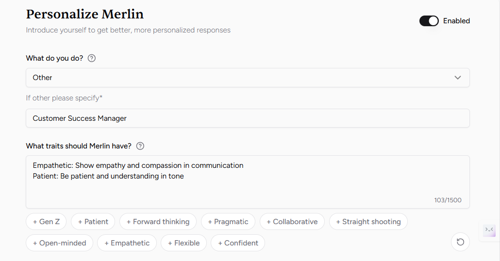Add the Collaborative trait chip
The image size is (500, 261).
point(292,222)
